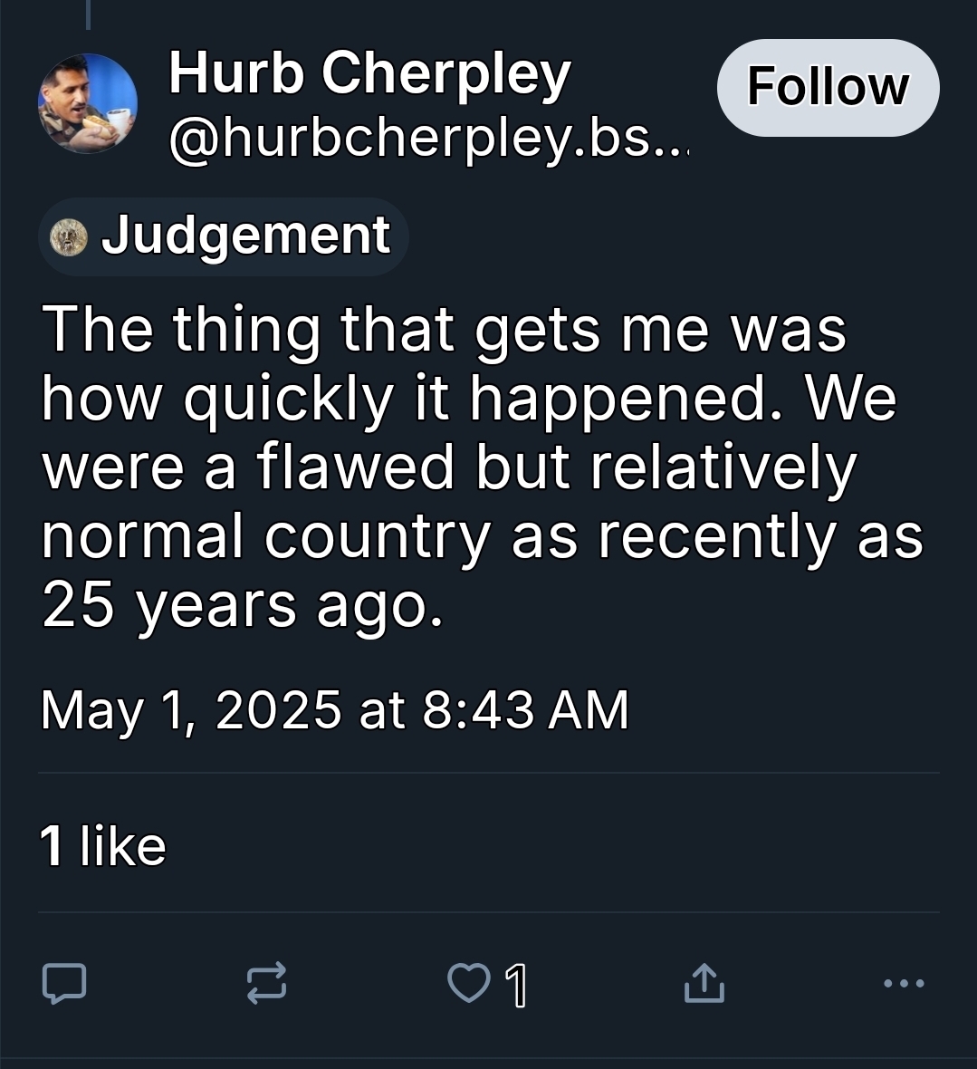Click the @hurbcherpley handle

[x=427, y=136]
